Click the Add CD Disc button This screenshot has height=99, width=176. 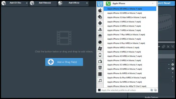(15, 3)
